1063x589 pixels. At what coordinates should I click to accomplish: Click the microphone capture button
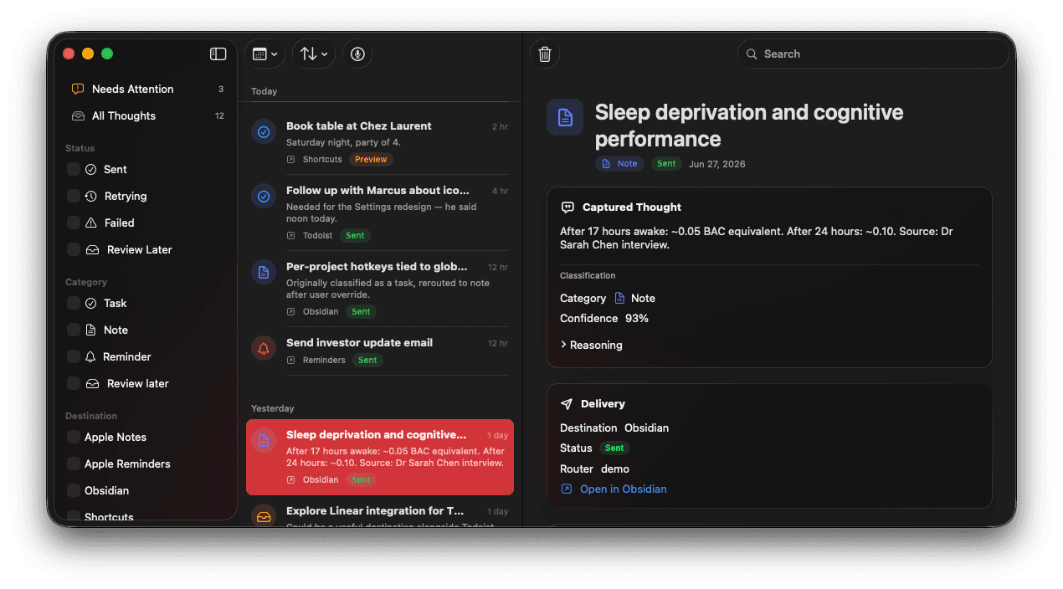point(357,54)
